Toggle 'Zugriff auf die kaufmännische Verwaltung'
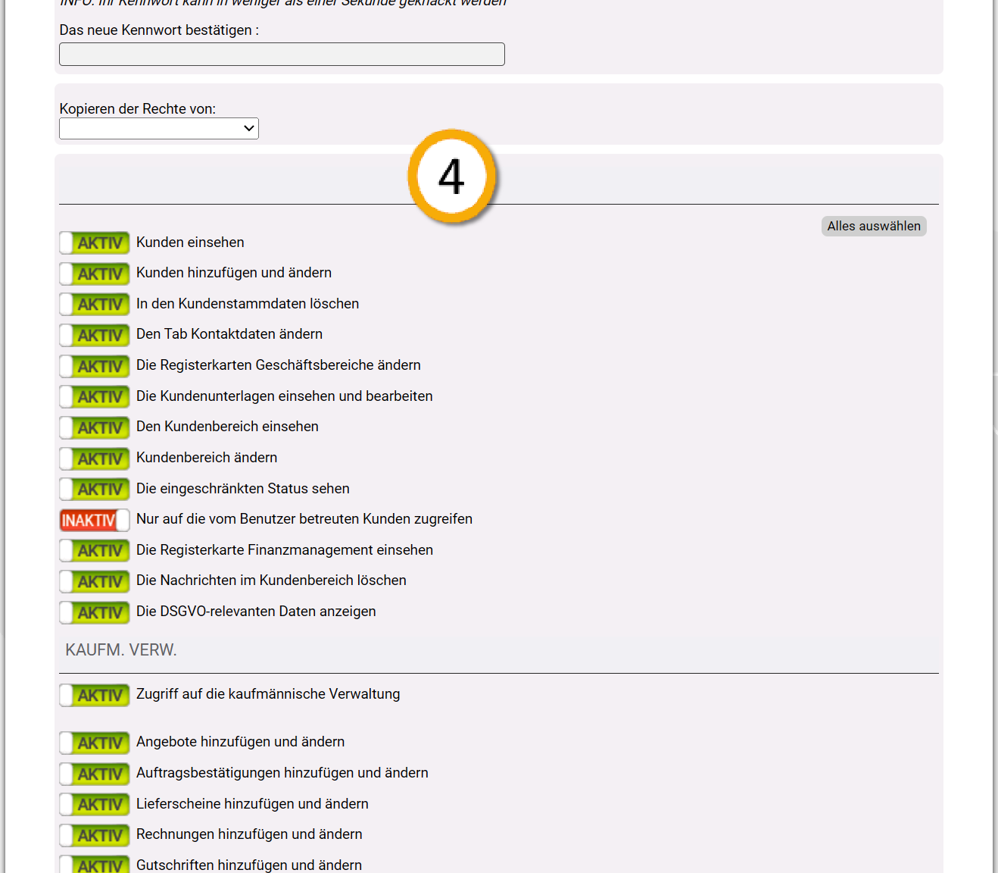This screenshot has height=873, width=998. [x=95, y=695]
